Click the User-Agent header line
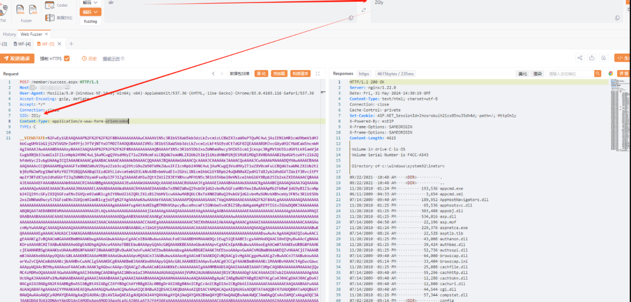Image resolution: width=631 pixels, height=302 pixels. click(167, 93)
